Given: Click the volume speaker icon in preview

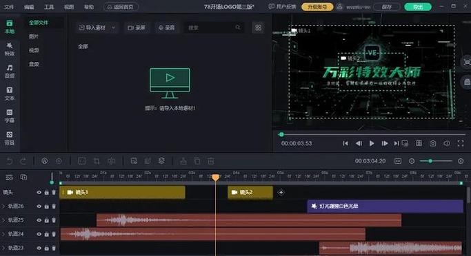Looking at the screenshot, I should coord(447,144).
